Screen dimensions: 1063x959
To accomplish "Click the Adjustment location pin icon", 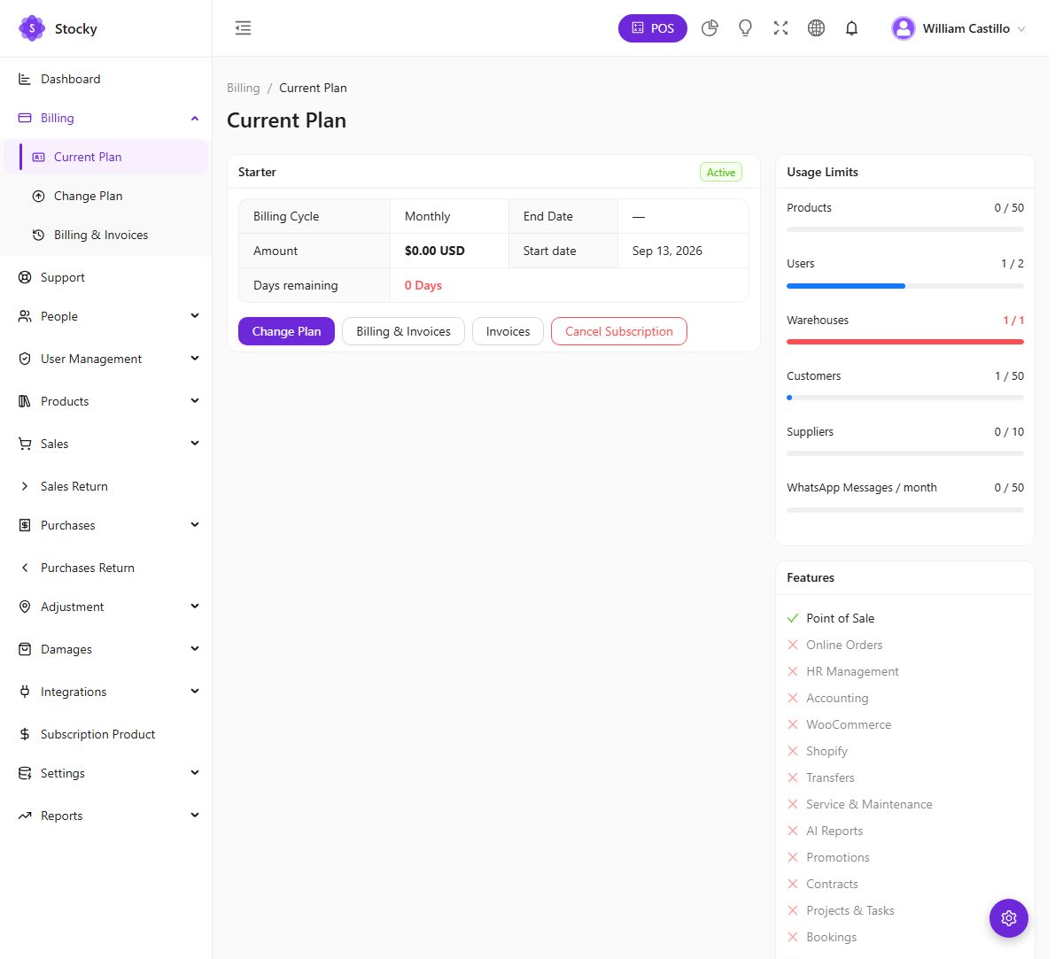I will point(25,607).
